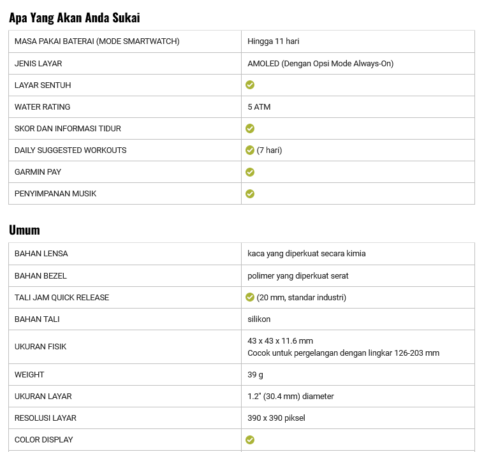Click the Layar Sentuh green checkmark icon
Image resolution: width=484 pixels, height=452 pixels.
click(250, 85)
